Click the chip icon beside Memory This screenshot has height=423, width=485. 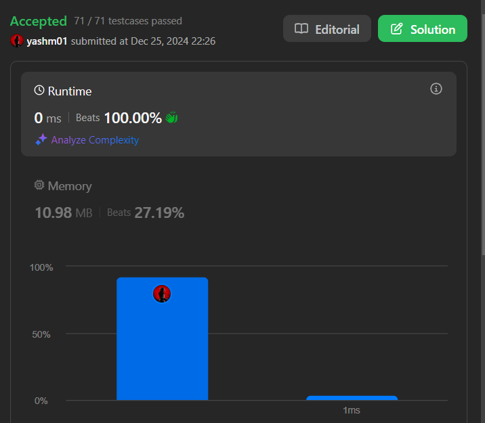pos(39,185)
